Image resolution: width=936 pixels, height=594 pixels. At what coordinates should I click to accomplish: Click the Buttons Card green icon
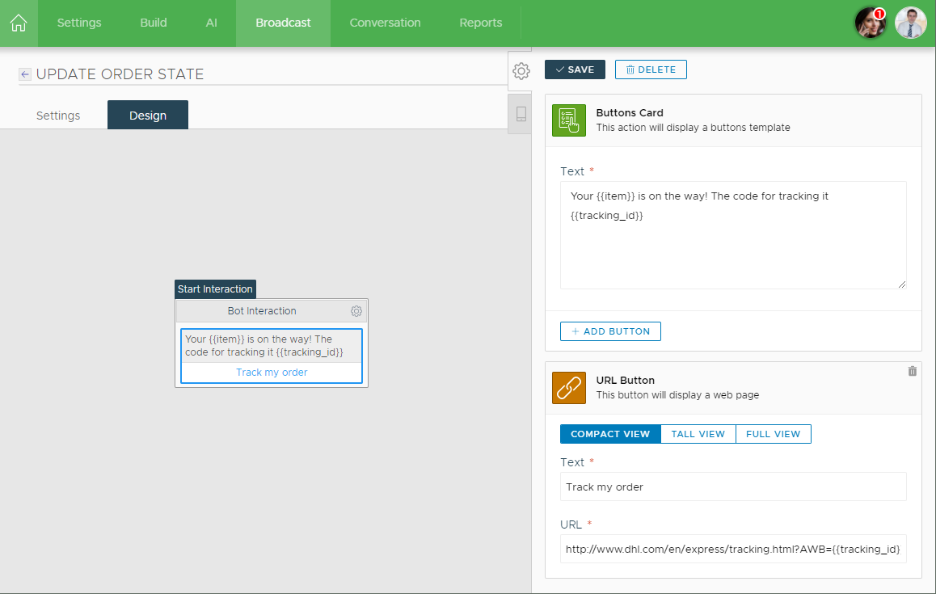[569, 120]
